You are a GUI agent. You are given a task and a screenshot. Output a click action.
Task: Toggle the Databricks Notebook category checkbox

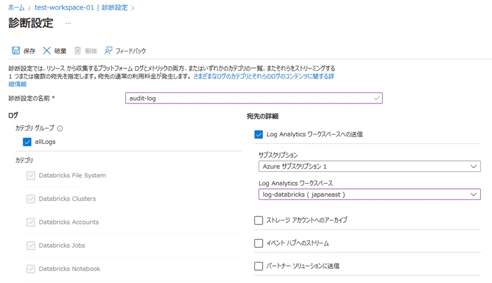tap(31, 269)
